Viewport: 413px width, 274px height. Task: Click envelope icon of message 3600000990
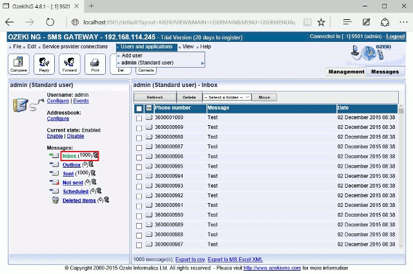pyautogui.click(x=149, y=215)
